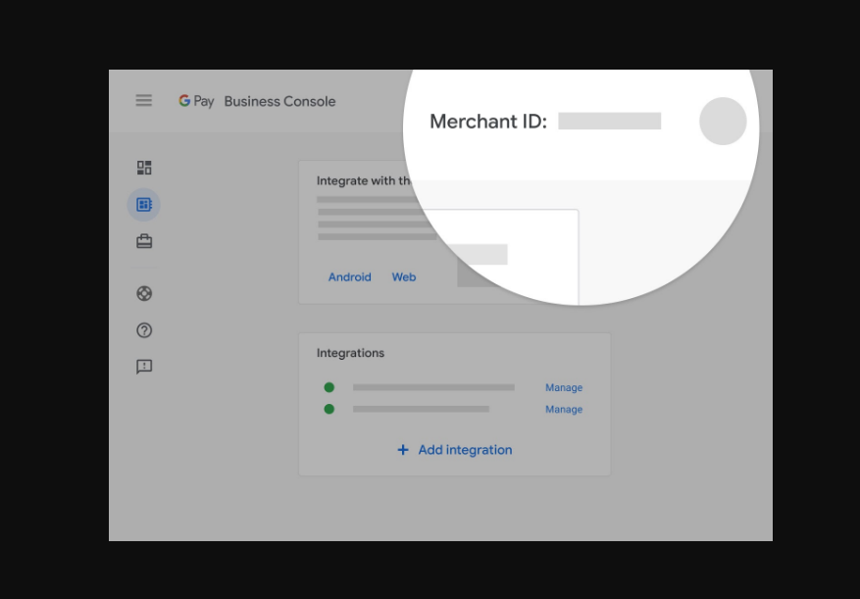Click the lifebuoy support icon
This screenshot has width=860, height=599.
click(x=144, y=293)
